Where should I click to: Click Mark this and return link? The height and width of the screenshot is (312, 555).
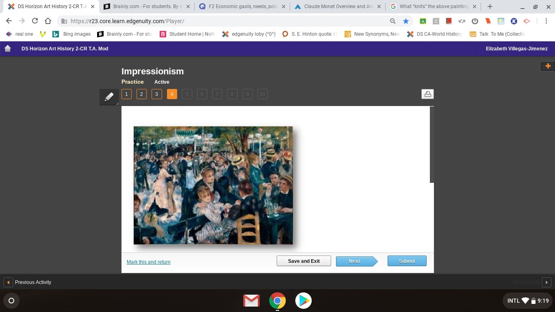[x=149, y=262]
